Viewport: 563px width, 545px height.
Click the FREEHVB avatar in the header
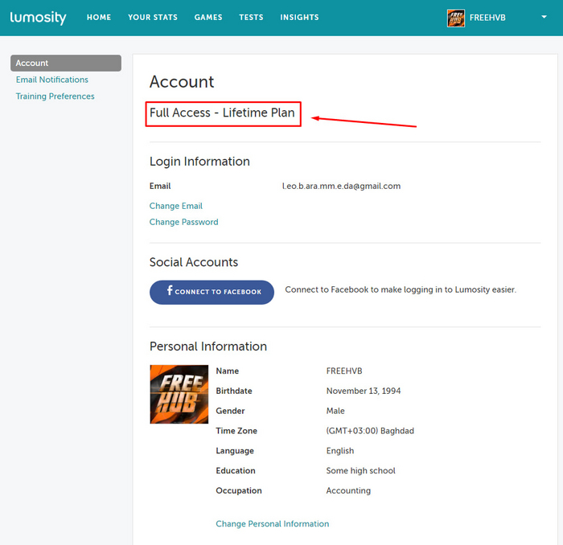point(456,18)
